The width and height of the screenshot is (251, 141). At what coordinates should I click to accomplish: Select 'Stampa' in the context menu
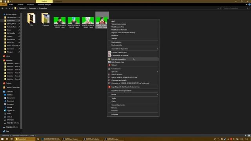(x=114, y=38)
